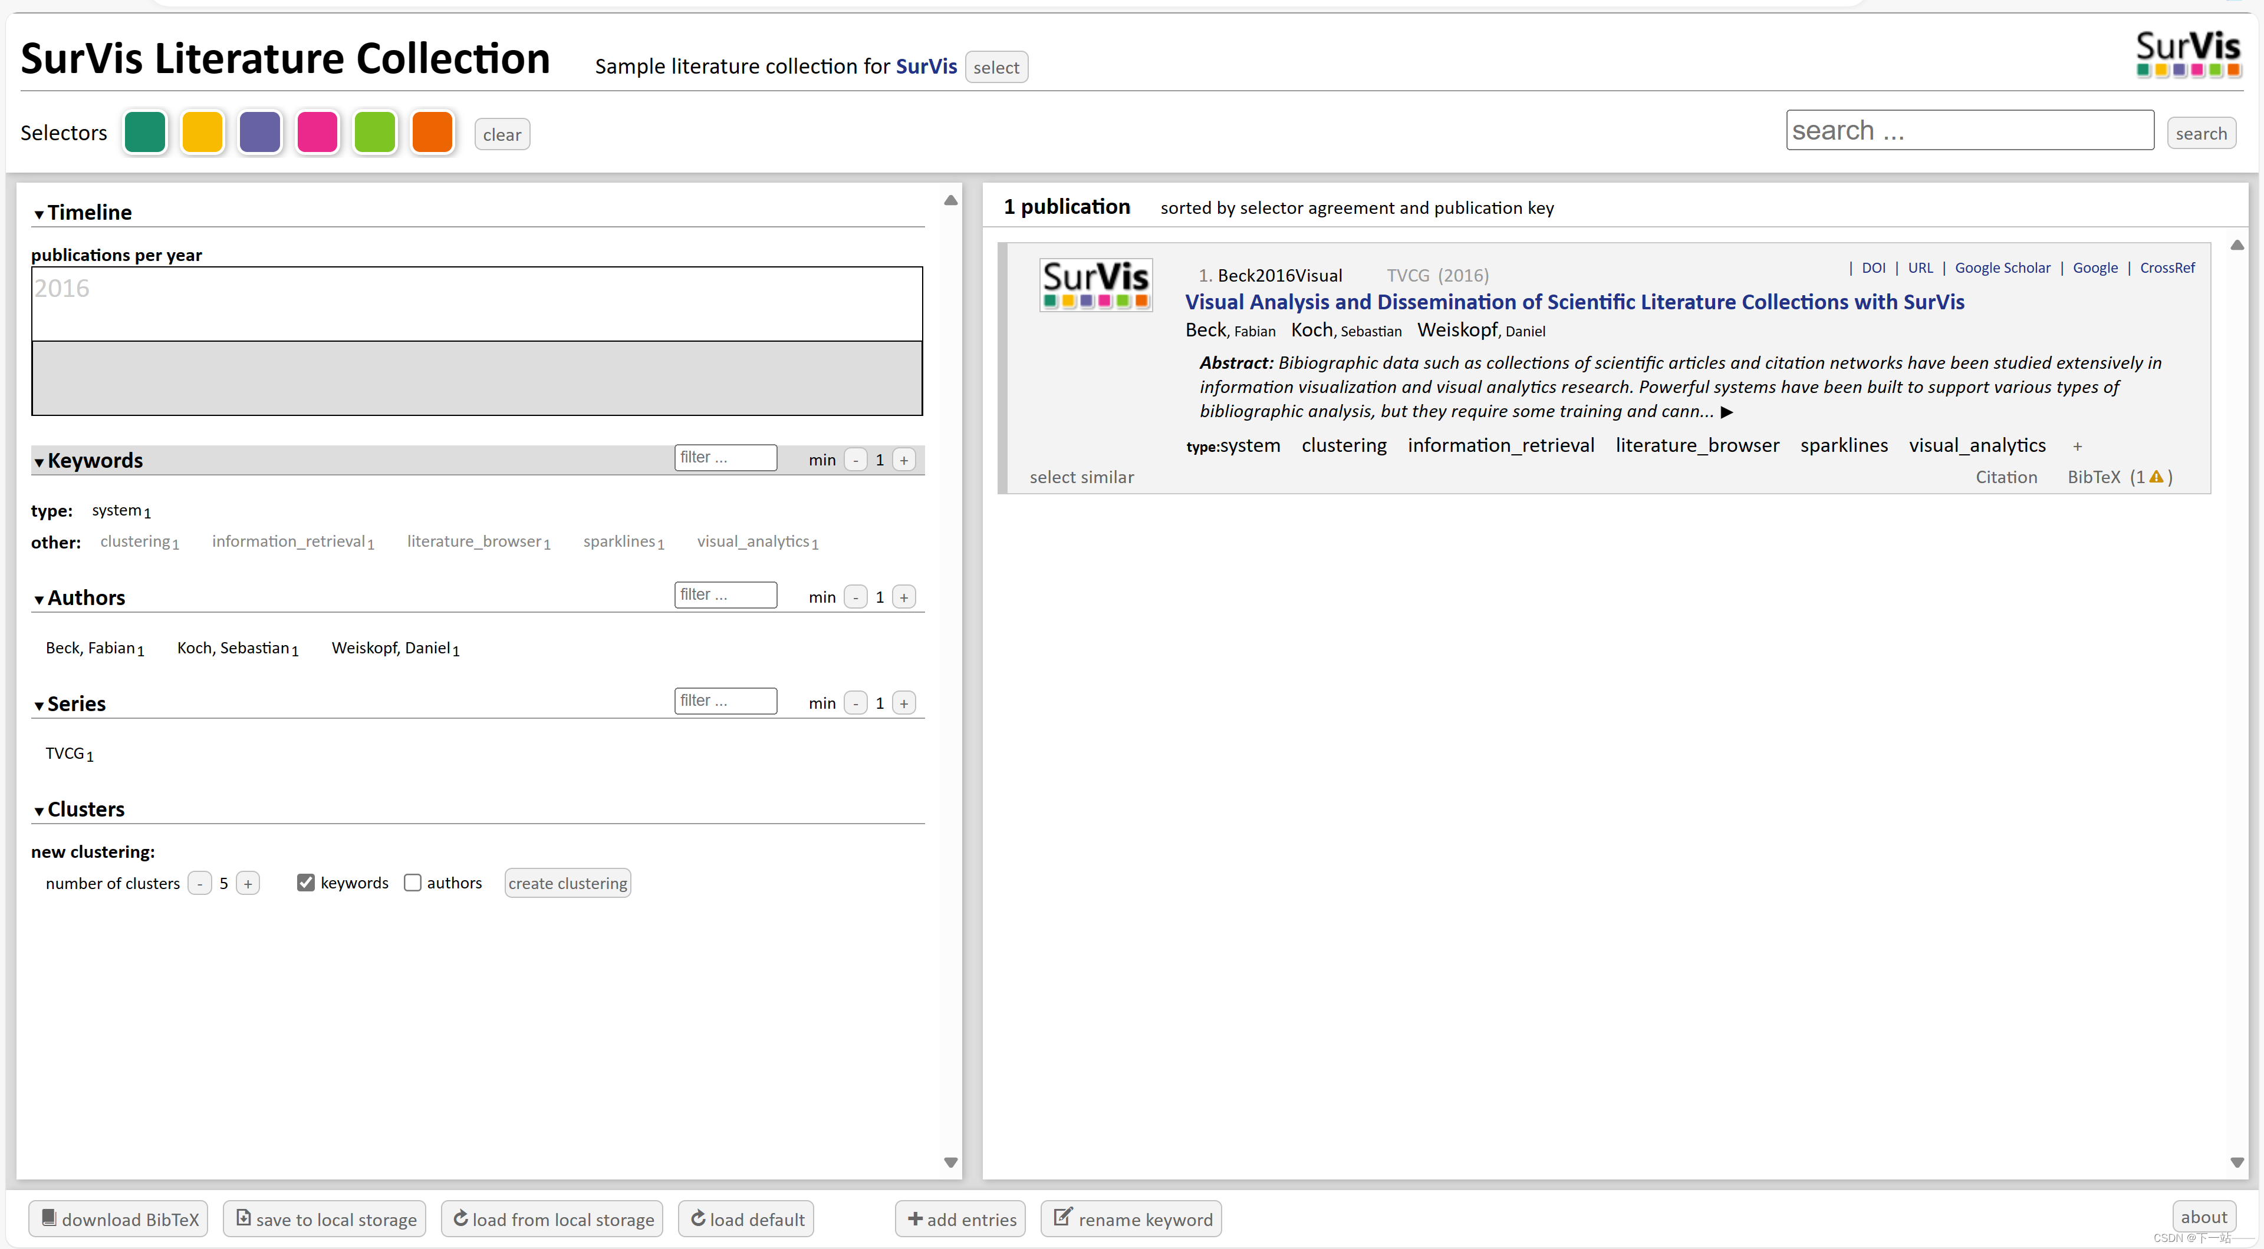Click the download BibTeX book icon
Screen dimensions: 2264x1249
tap(49, 1217)
